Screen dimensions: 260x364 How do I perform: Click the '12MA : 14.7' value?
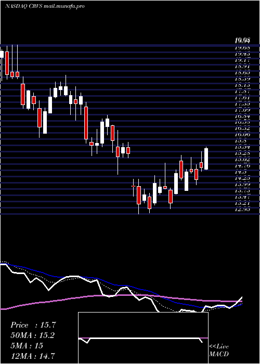[x=33, y=356]
